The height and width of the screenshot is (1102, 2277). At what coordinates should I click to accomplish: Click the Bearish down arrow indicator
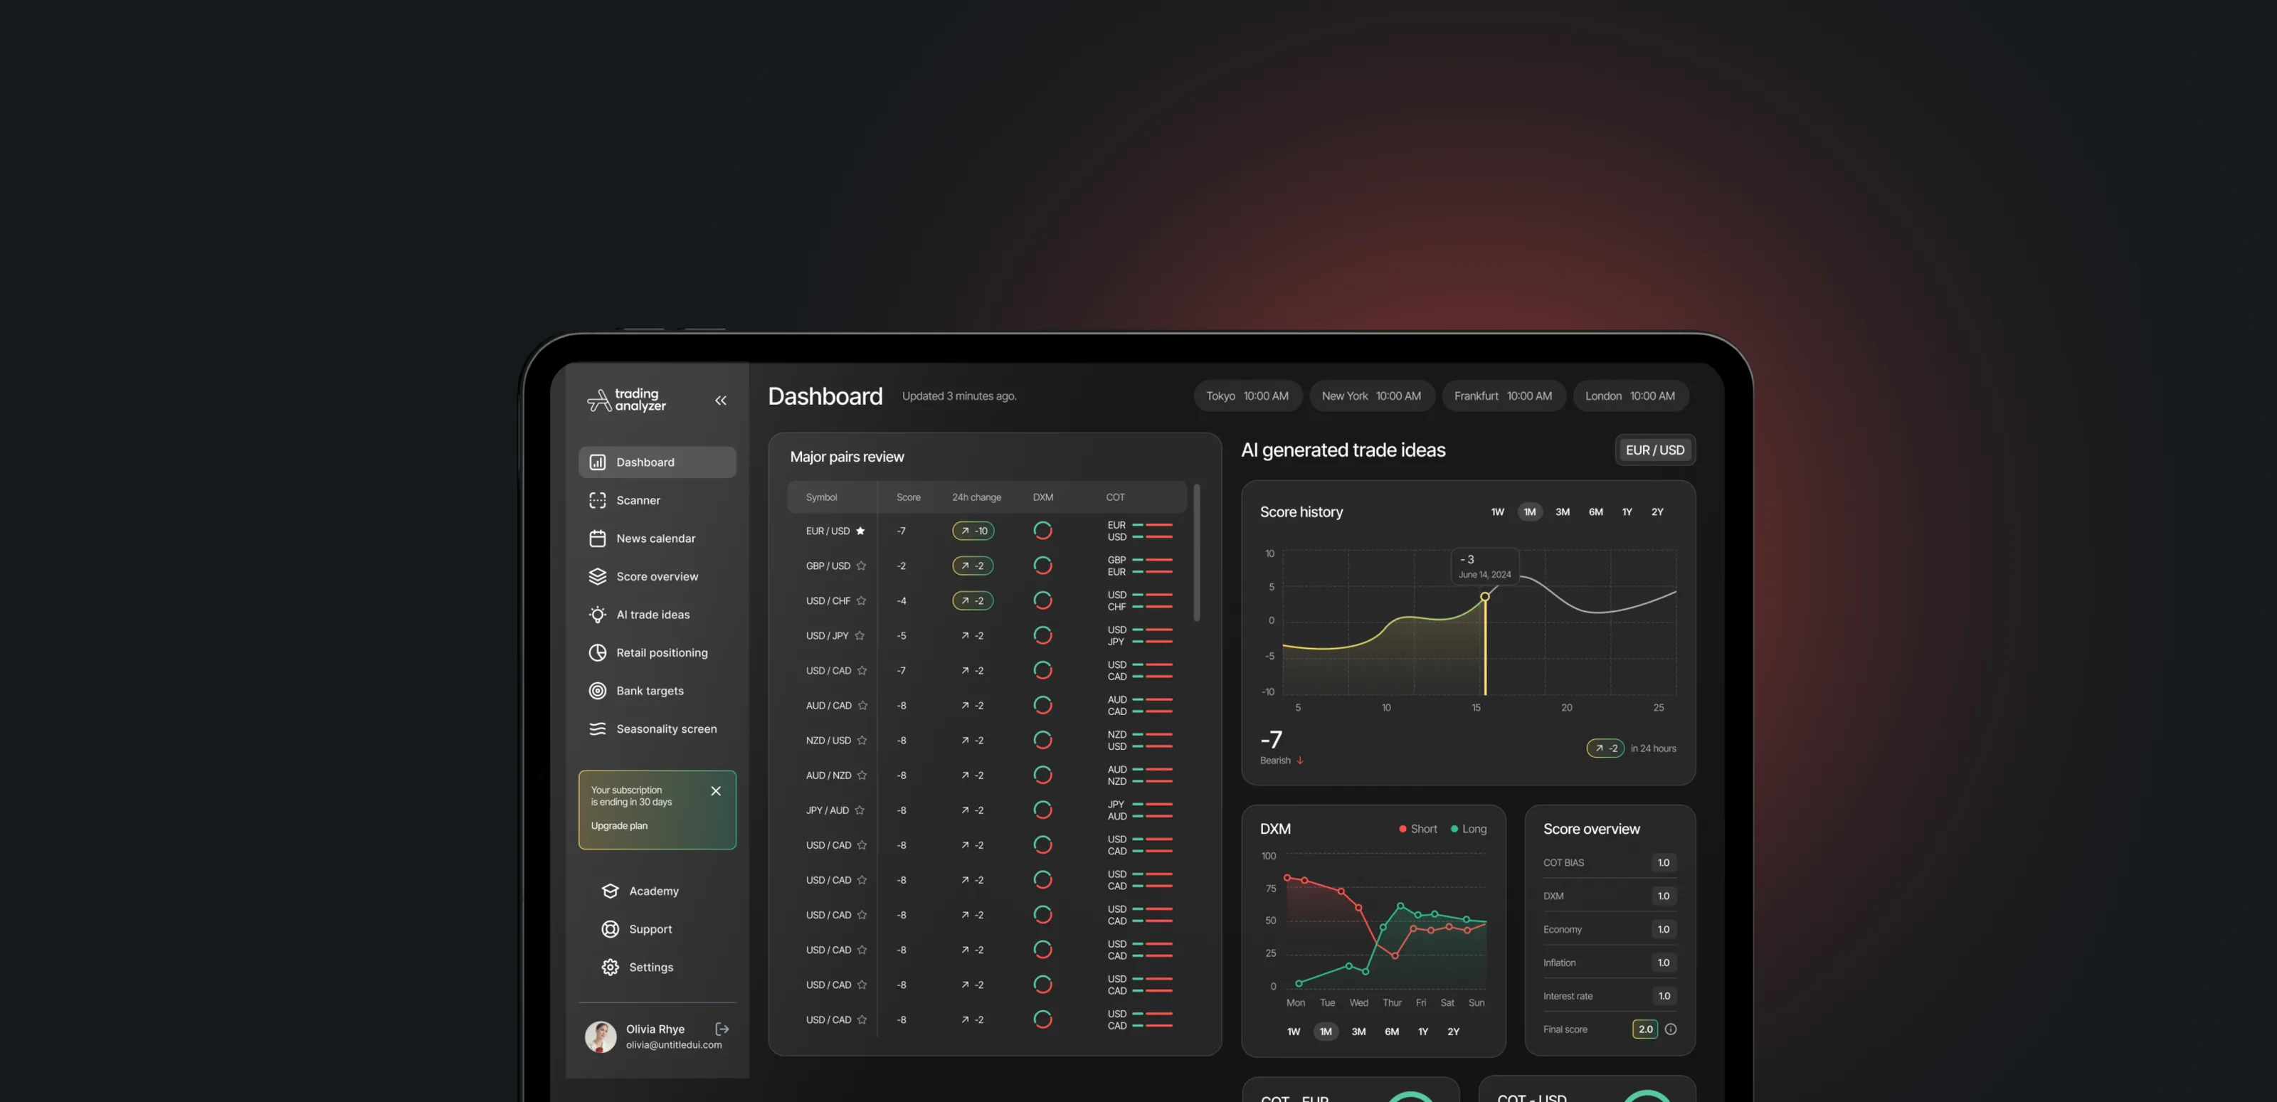pyautogui.click(x=1300, y=760)
